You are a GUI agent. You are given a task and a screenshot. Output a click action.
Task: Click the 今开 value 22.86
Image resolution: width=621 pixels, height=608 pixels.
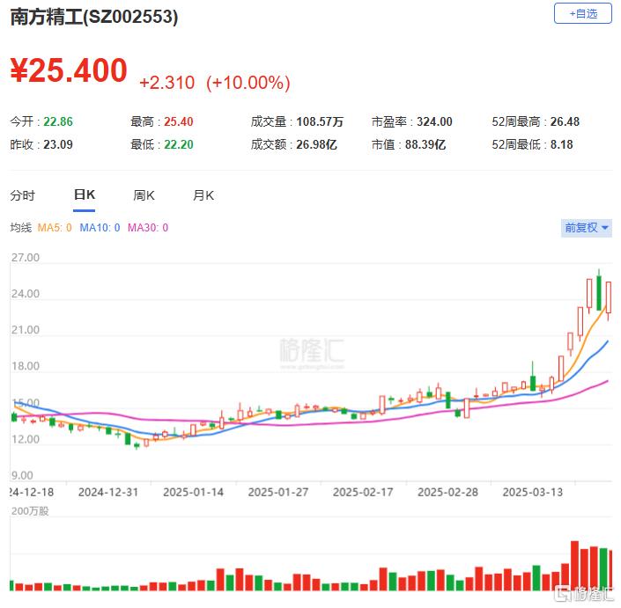pyautogui.click(x=58, y=121)
